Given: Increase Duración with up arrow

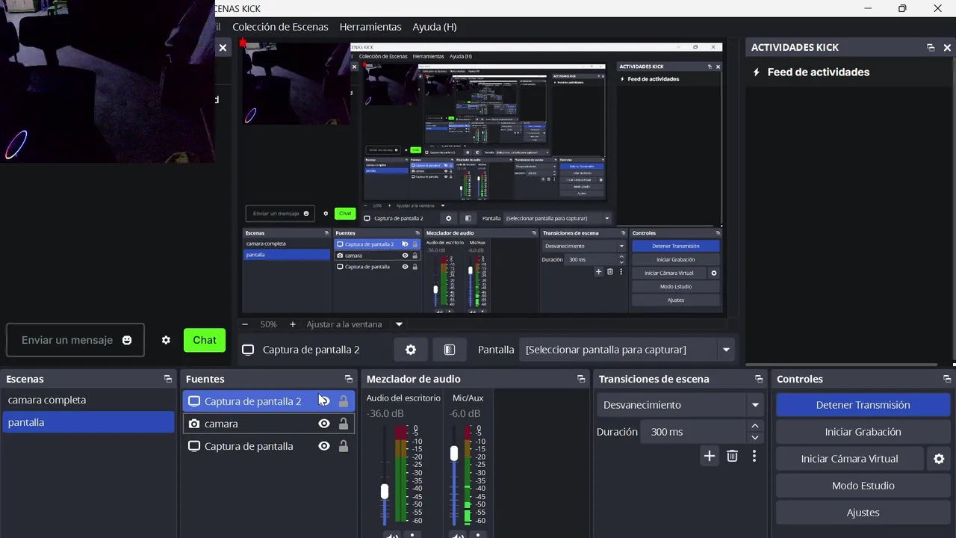Looking at the screenshot, I should click(x=755, y=427).
